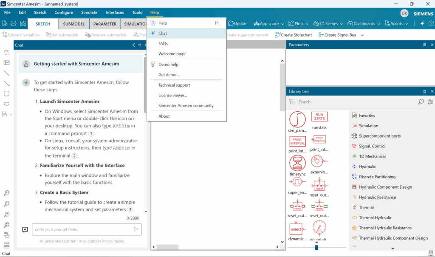Select License viewer from Help menu

(x=172, y=95)
